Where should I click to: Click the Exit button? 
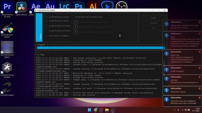pos(153,28)
